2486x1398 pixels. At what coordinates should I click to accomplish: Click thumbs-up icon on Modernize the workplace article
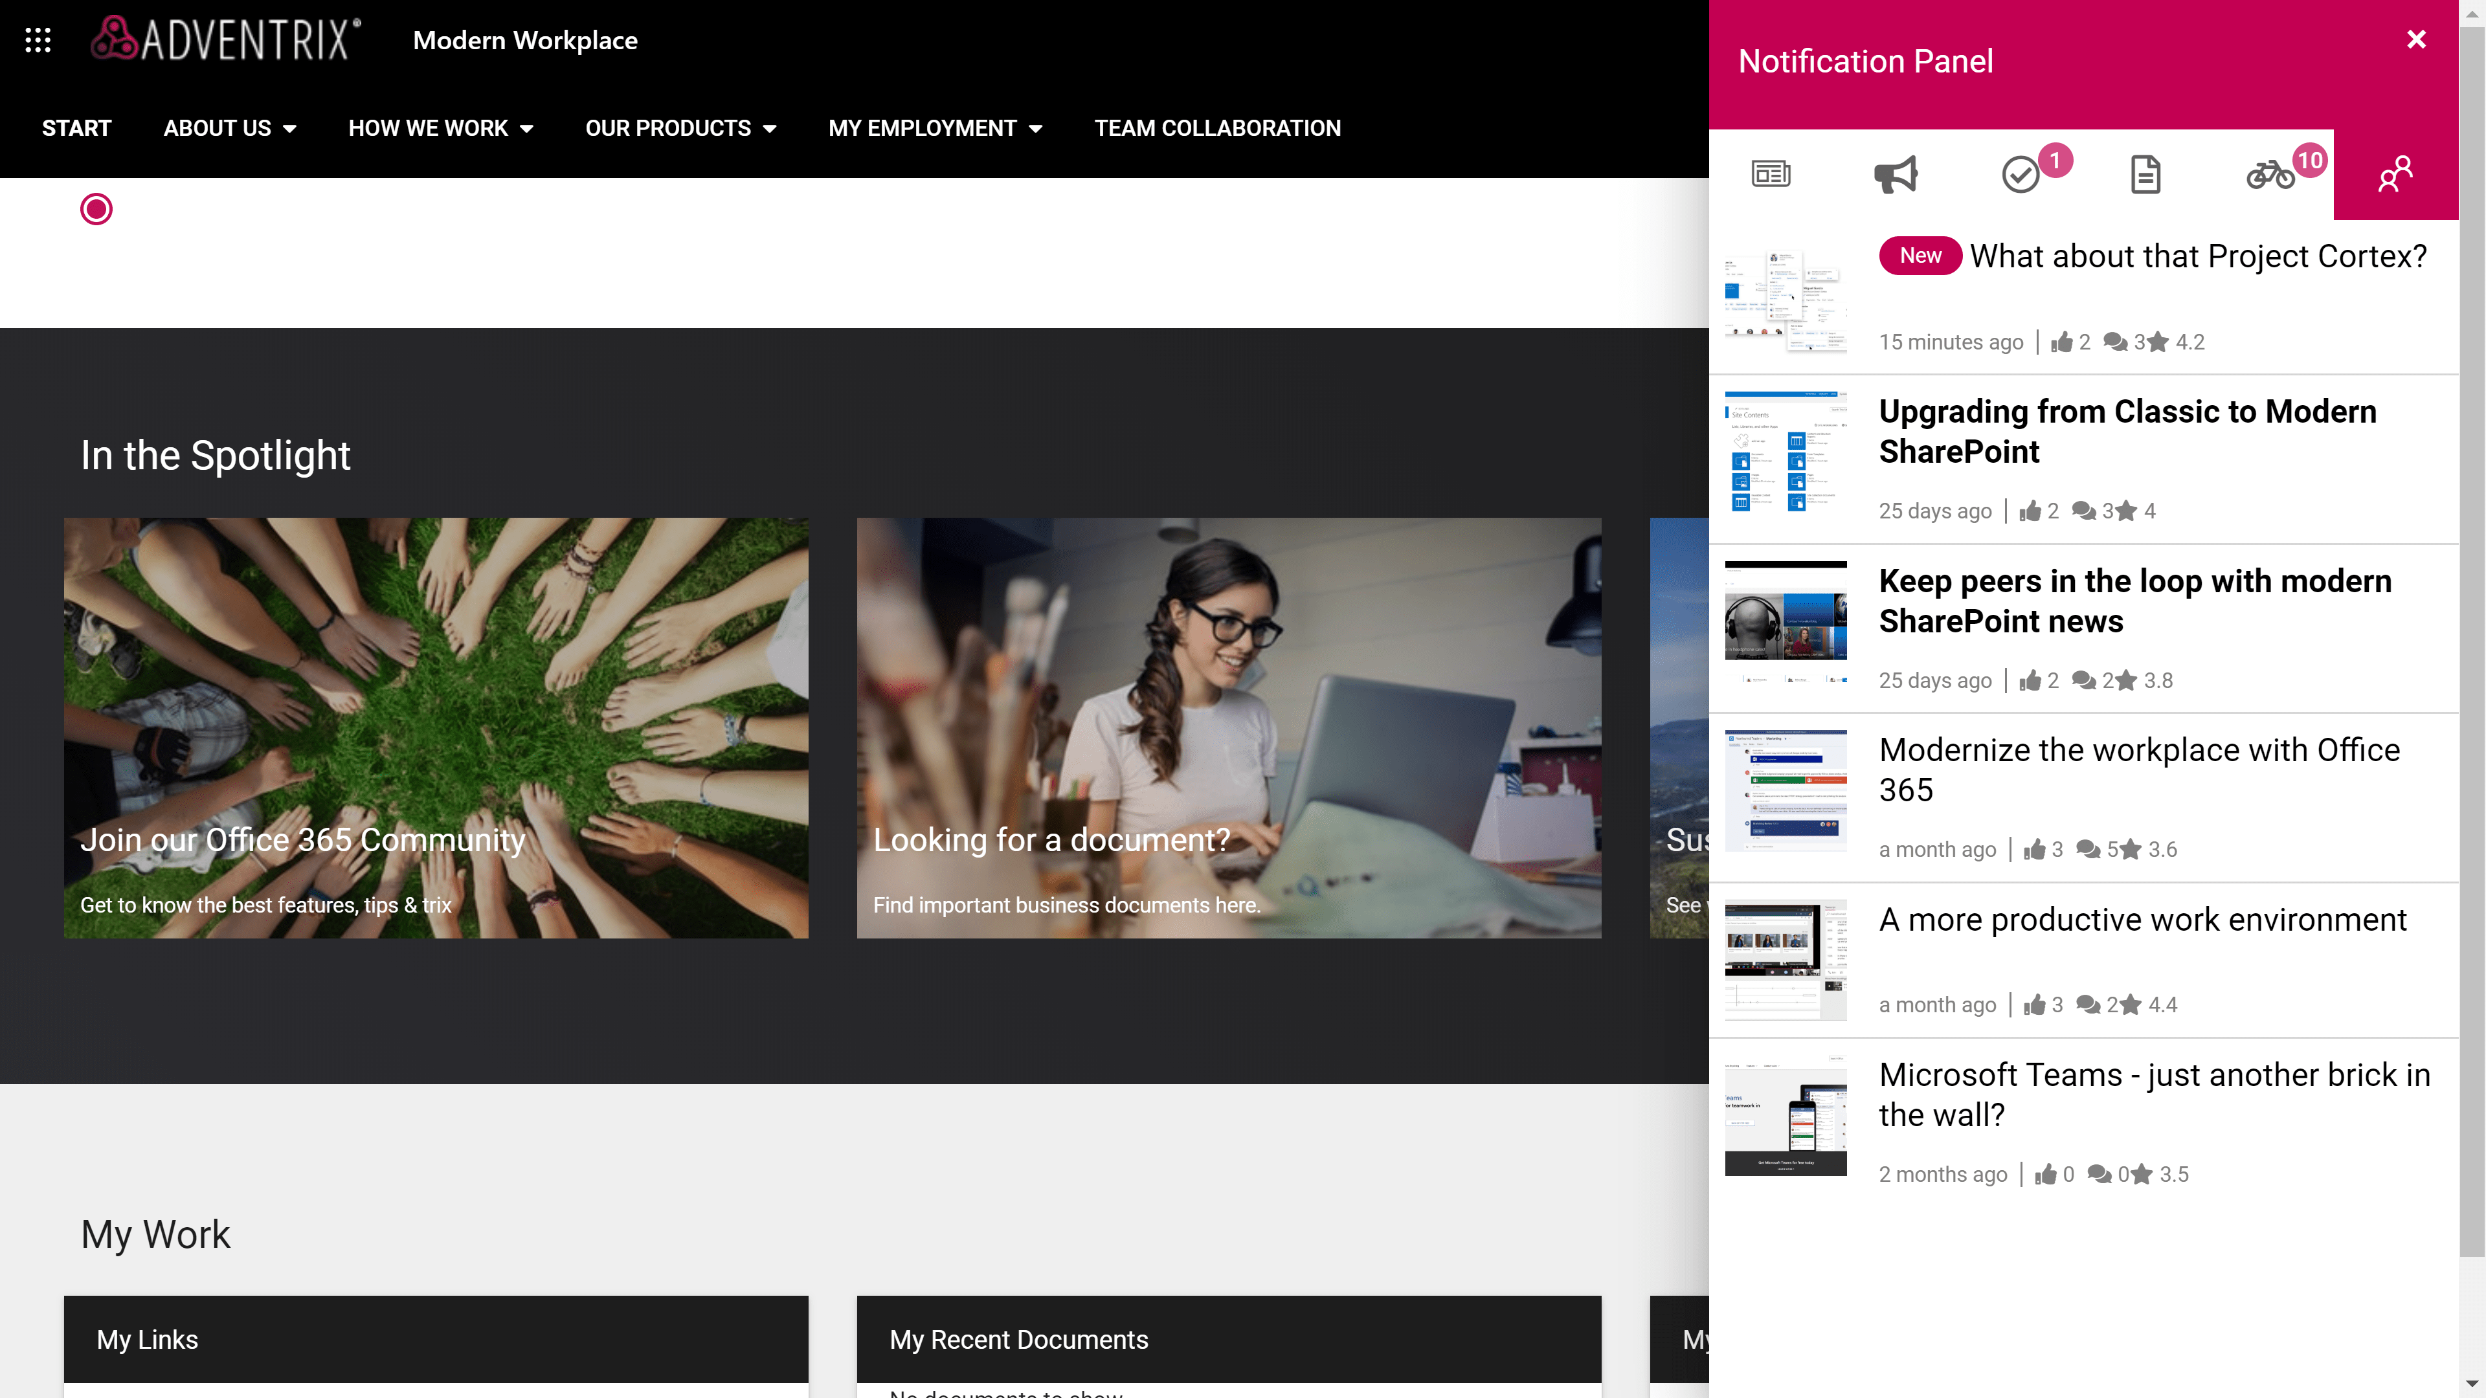tap(2034, 849)
